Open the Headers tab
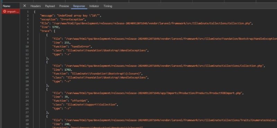The width and height of the screenshot is (277, 128). (x=36, y=6)
